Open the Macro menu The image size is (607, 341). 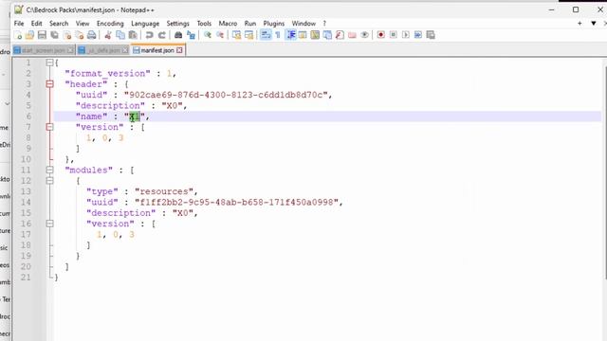pyautogui.click(x=228, y=24)
